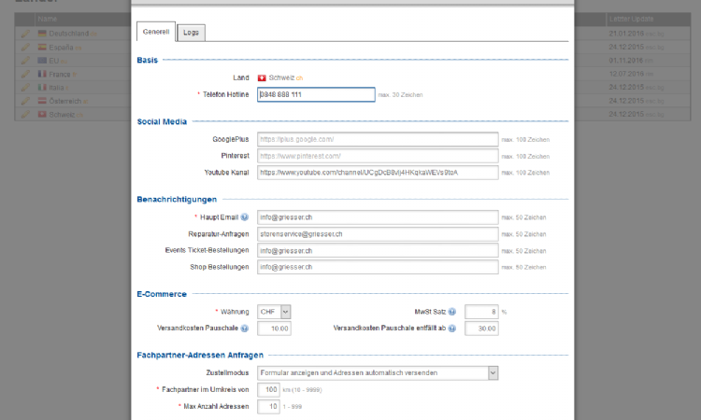Click the Max Anzahl Adressen field
Viewport: 701px width, 420px height.
268,407
